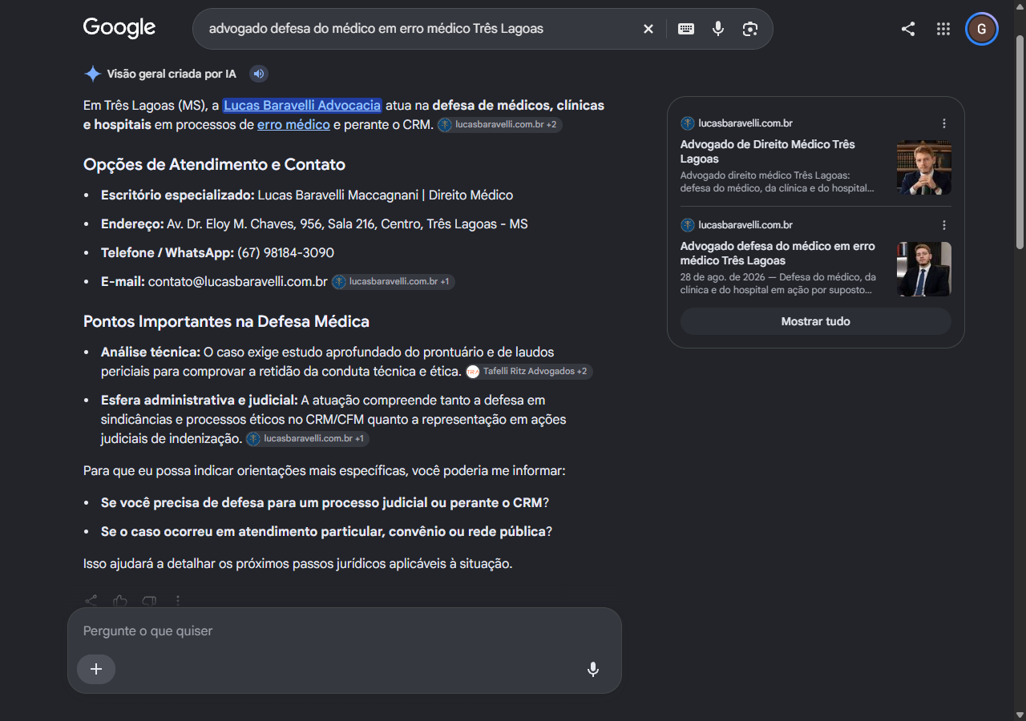
Task: Click contato@lucasbaravelli.com.br email text
Action: click(238, 282)
